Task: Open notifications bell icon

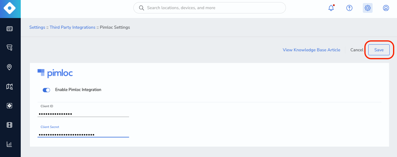Action: (x=331, y=8)
